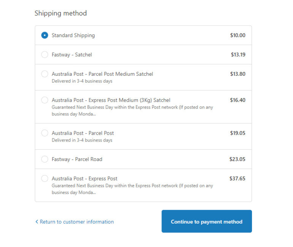
Task: Click Continue to payment method button
Action: click(x=206, y=222)
